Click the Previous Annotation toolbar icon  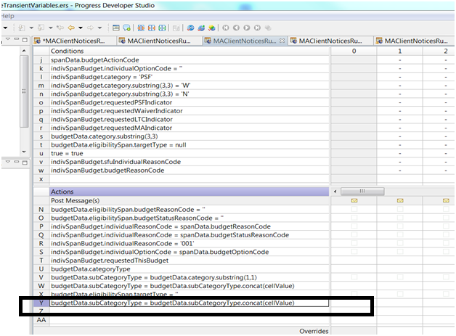41,28
